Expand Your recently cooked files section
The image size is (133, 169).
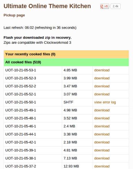click(x=66, y=54)
